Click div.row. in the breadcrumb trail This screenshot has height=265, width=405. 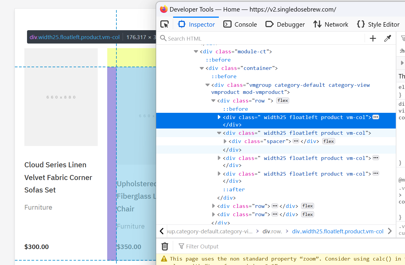point(272,231)
